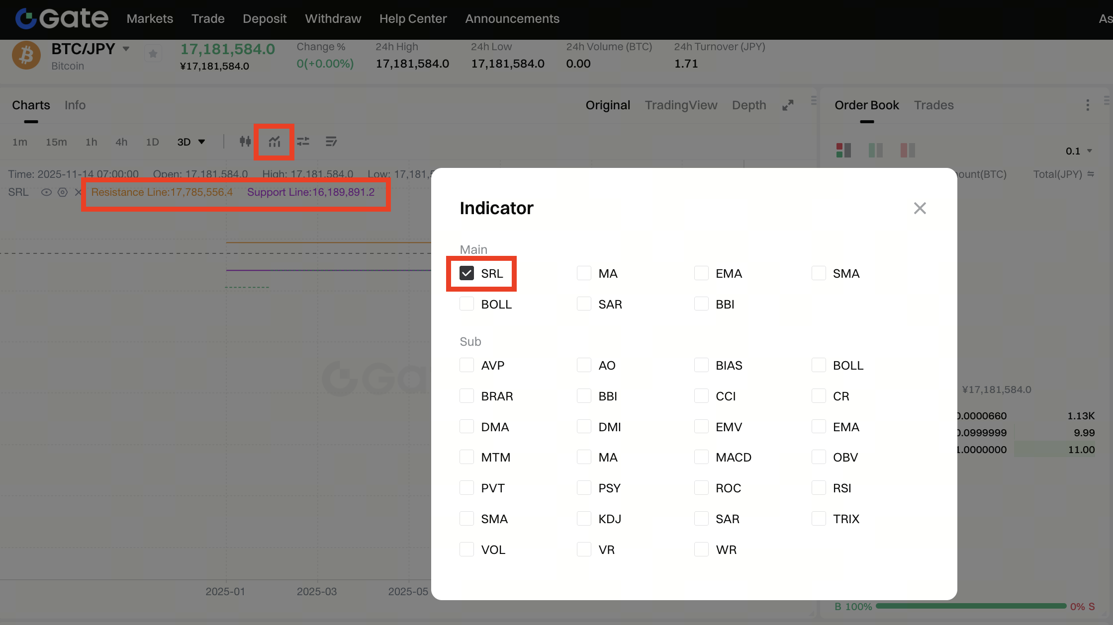Open chart settings sliders icon
The width and height of the screenshot is (1113, 625).
pyautogui.click(x=303, y=142)
